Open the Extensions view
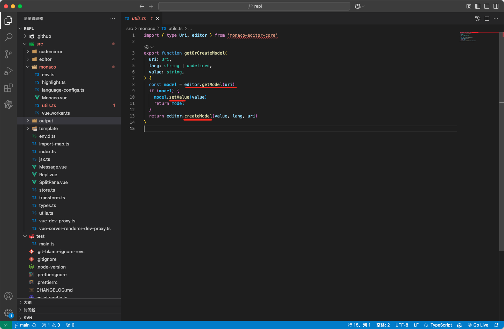The width and height of the screenshot is (504, 329). [8, 88]
